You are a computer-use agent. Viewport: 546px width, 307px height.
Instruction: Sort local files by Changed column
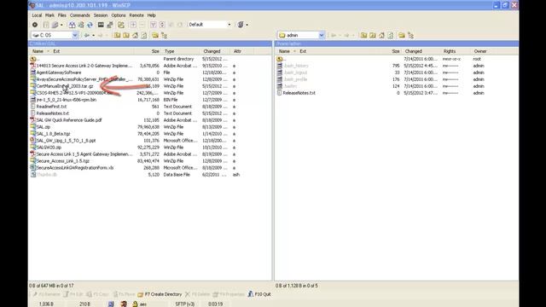pyautogui.click(x=212, y=51)
